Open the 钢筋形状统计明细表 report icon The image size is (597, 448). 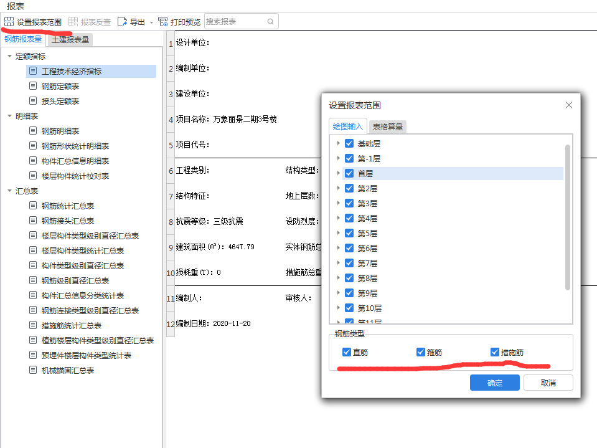click(33, 146)
